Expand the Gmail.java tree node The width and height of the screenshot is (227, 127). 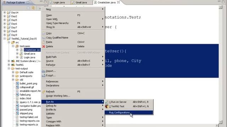[17, 54]
